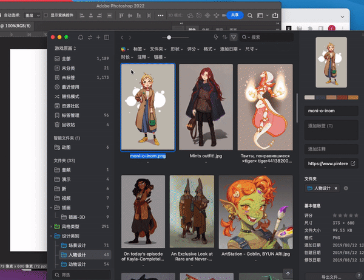Open the 时长 filter dropdown

pyautogui.click(x=127, y=57)
